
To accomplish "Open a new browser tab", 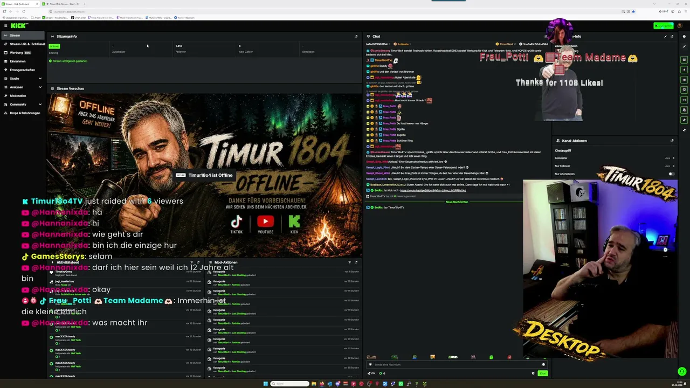I will pyautogui.click(x=85, y=4).
